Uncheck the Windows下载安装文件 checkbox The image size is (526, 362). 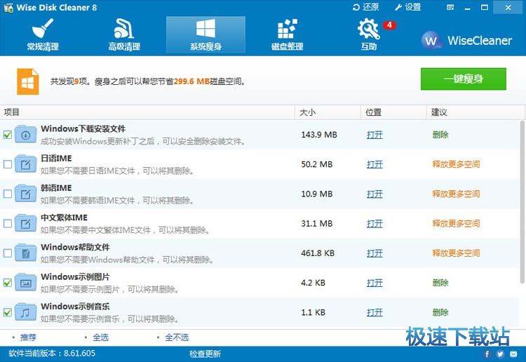[x=8, y=135]
